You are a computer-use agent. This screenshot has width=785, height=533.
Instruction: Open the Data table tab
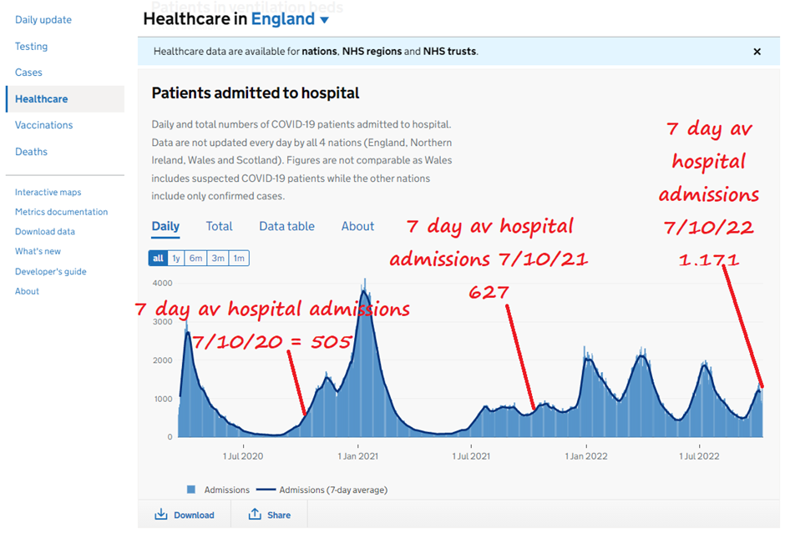click(x=286, y=226)
